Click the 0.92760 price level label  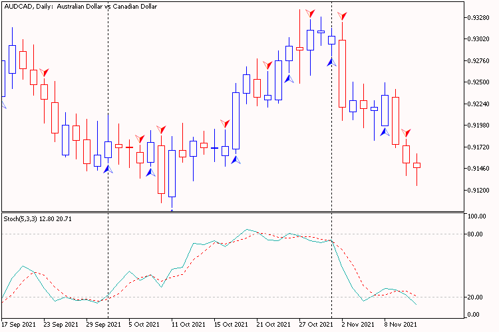coord(478,60)
